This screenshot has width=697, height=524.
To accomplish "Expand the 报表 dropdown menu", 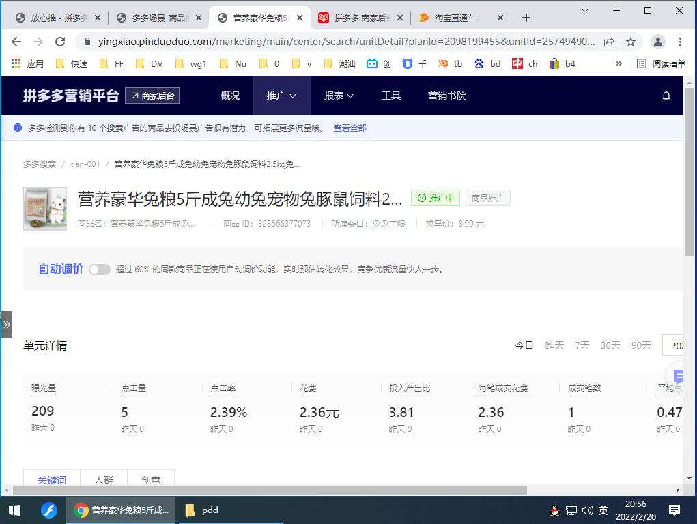I will click(339, 96).
